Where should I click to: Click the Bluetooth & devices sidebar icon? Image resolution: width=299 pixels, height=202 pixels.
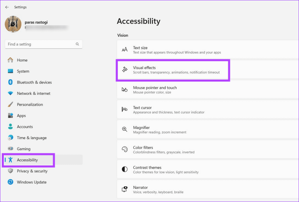pos(11,82)
